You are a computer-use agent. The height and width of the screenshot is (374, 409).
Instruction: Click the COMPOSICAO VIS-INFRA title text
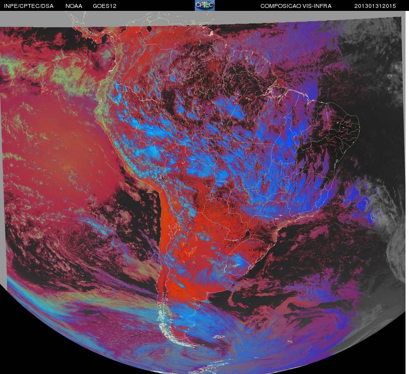(296, 6)
